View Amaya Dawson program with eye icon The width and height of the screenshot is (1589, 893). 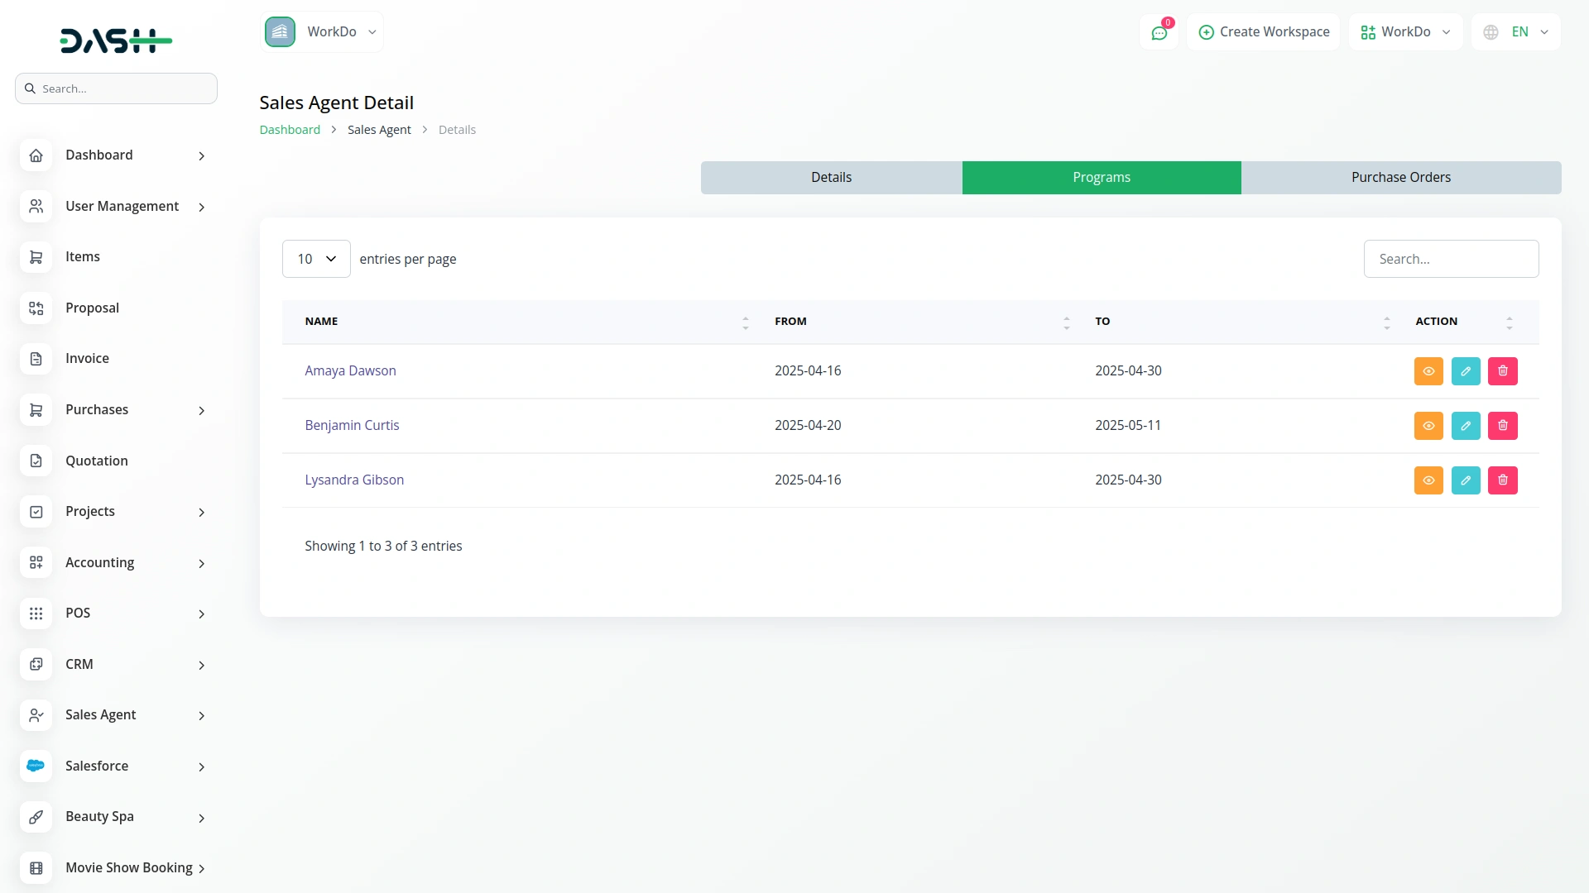point(1428,371)
